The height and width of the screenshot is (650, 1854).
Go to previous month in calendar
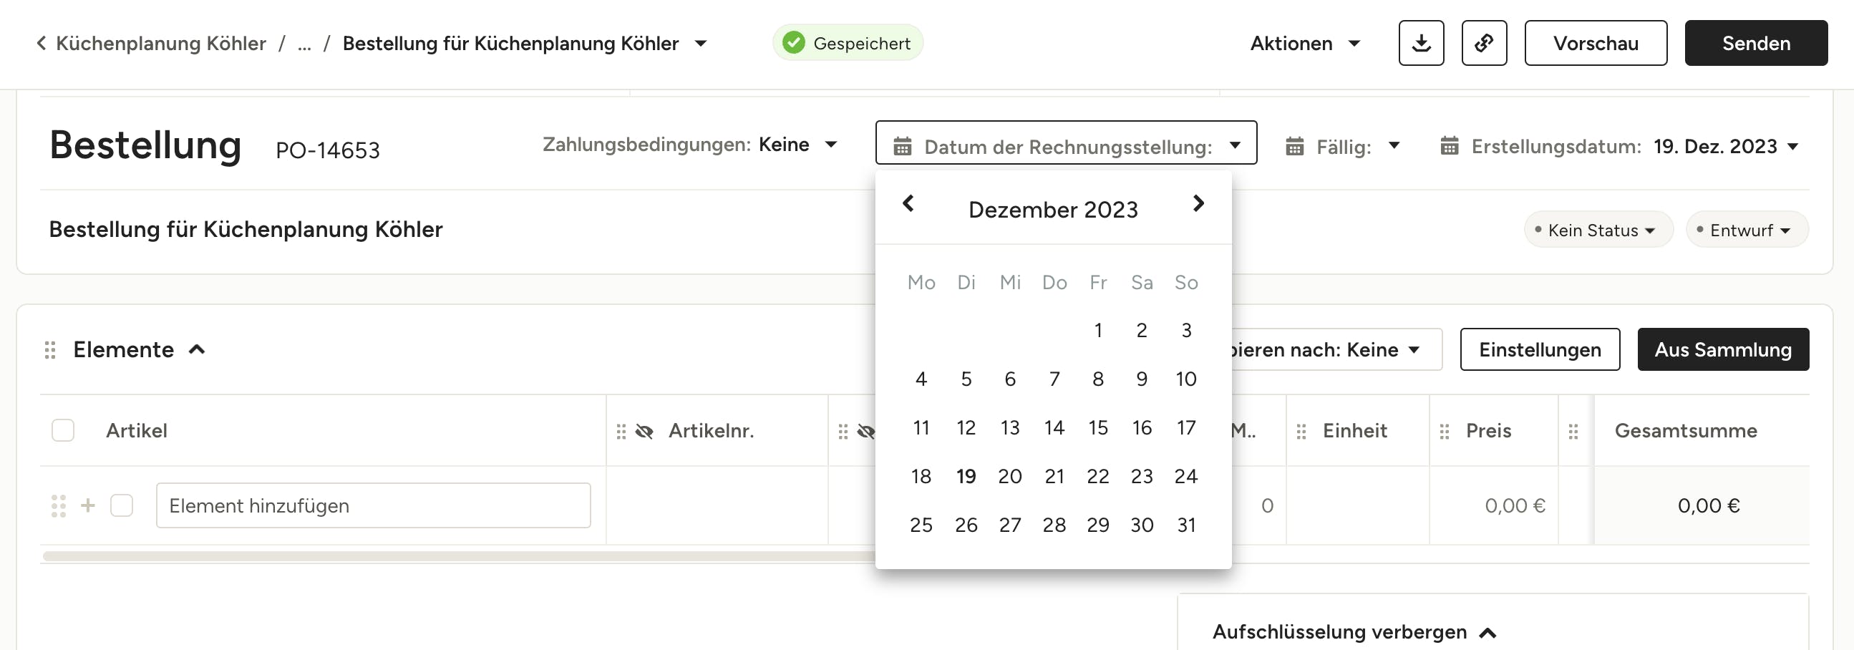[x=908, y=204]
